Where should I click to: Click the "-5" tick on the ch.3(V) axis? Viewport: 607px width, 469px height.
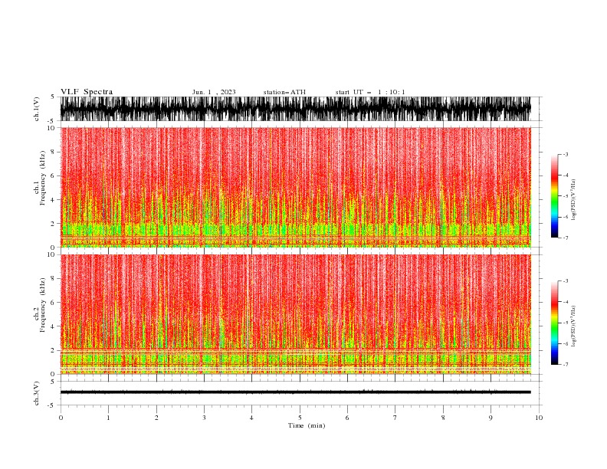(x=52, y=405)
